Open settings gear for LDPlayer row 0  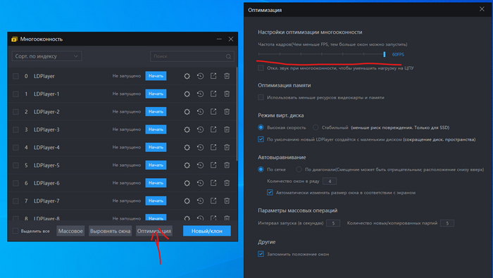pos(187,76)
